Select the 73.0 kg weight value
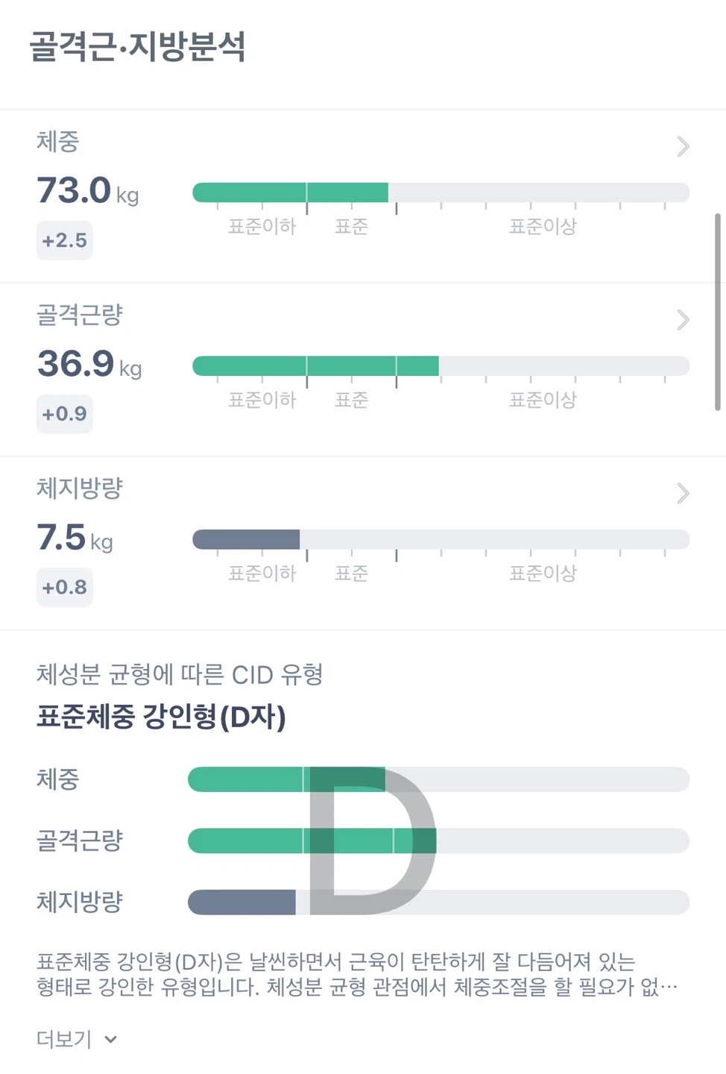This screenshot has height=1074, width=726. click(88, 190)
